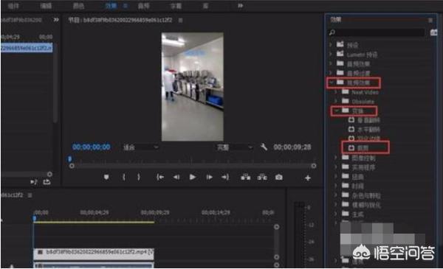Screen dimensions: 443x269
Task: Click the video preview in Program monitor
Action: tap(193, 86)
